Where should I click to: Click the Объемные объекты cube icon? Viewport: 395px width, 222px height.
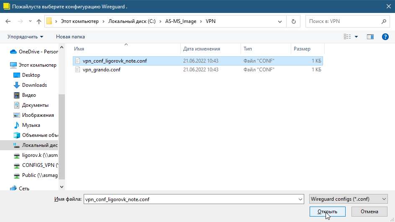point(17,135)
